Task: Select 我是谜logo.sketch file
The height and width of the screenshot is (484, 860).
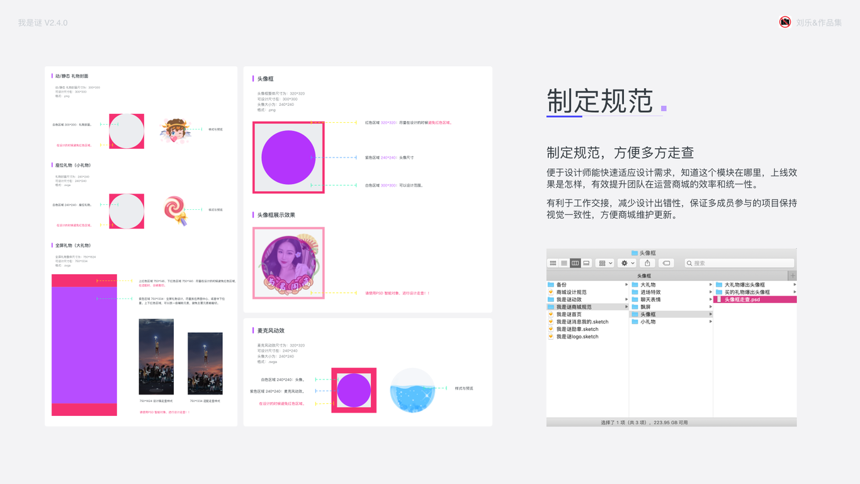Action: tap(588, 337)
